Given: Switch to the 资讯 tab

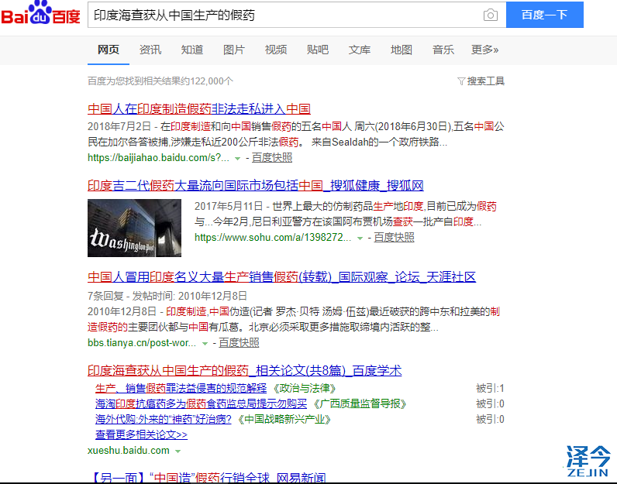Looking at the screenshot, I should pos(150,50).
